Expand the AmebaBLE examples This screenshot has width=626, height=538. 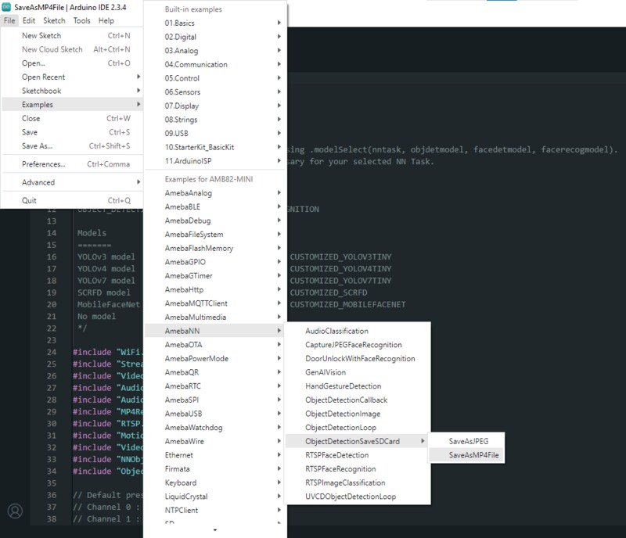215,206
